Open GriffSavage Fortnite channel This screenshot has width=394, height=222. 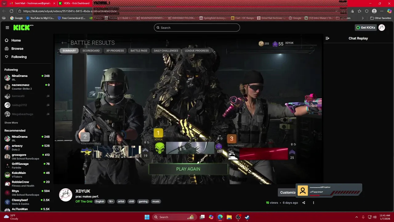[x=27, y=166]
